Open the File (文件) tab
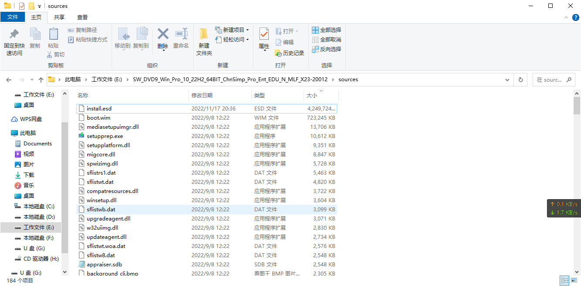 [13, 17]
